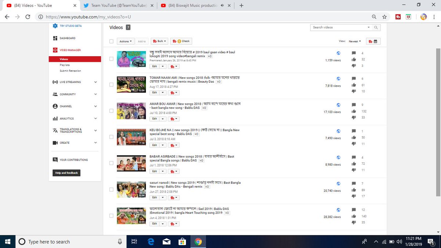Expand the Analytics section
Screen dimensions: 441x248
95,118
